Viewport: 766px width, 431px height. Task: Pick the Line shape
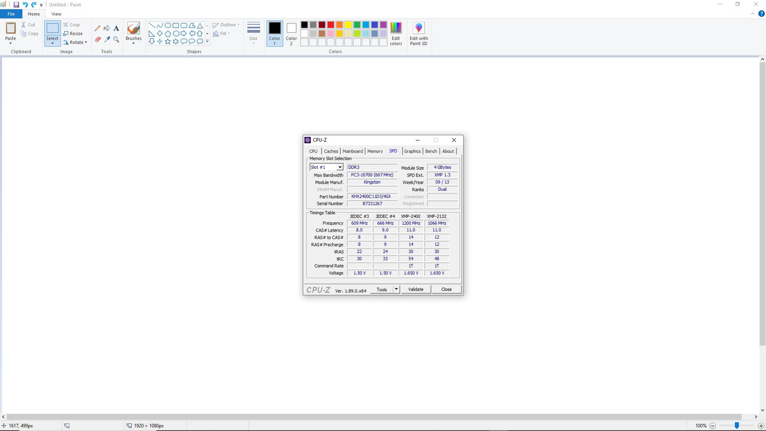pyautogui.click(x=152, y=26)
